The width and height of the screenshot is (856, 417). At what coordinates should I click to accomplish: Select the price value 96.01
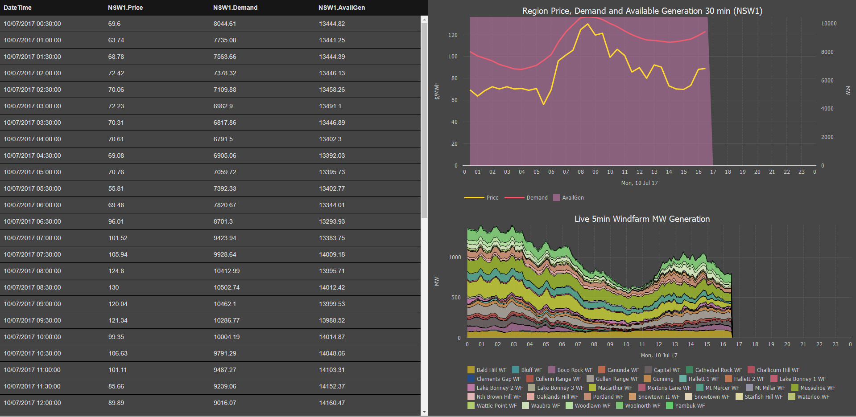click(x=116, y=221)
